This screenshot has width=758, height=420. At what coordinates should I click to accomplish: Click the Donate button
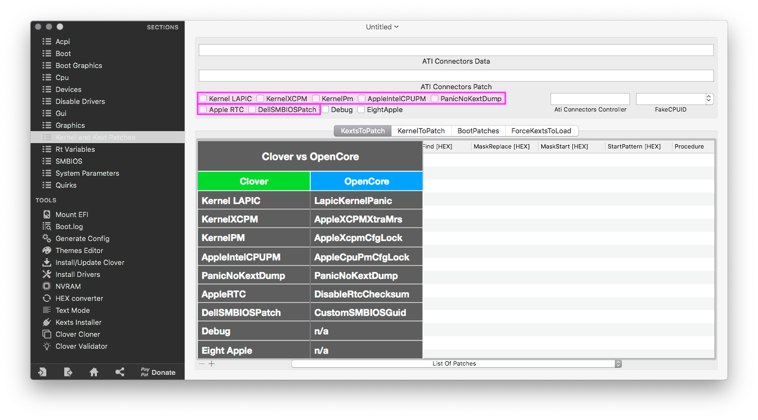tap(163, 372)
